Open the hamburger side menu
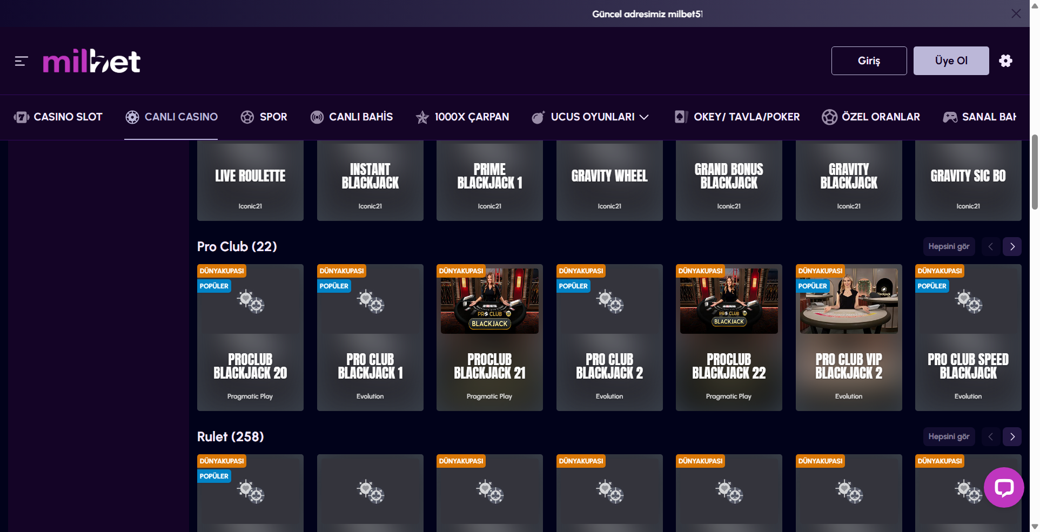This screenshot has height=532, width=1040. point(21,61)
